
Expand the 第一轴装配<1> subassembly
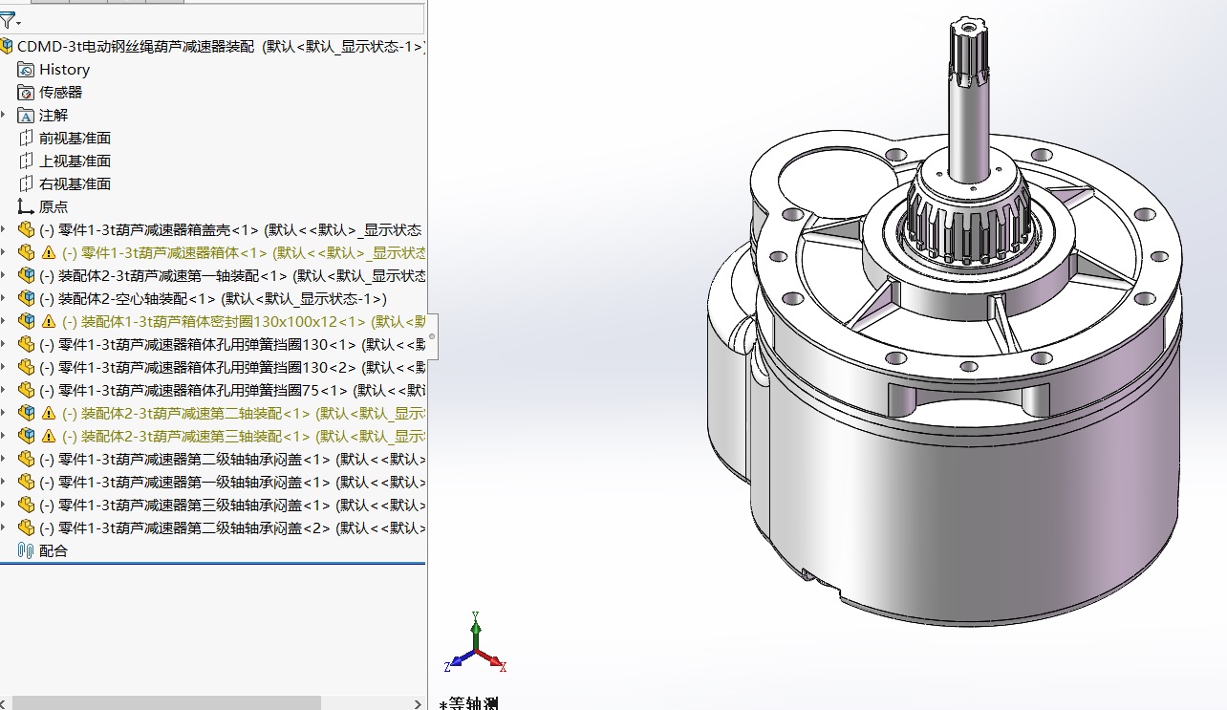[4, 275]
